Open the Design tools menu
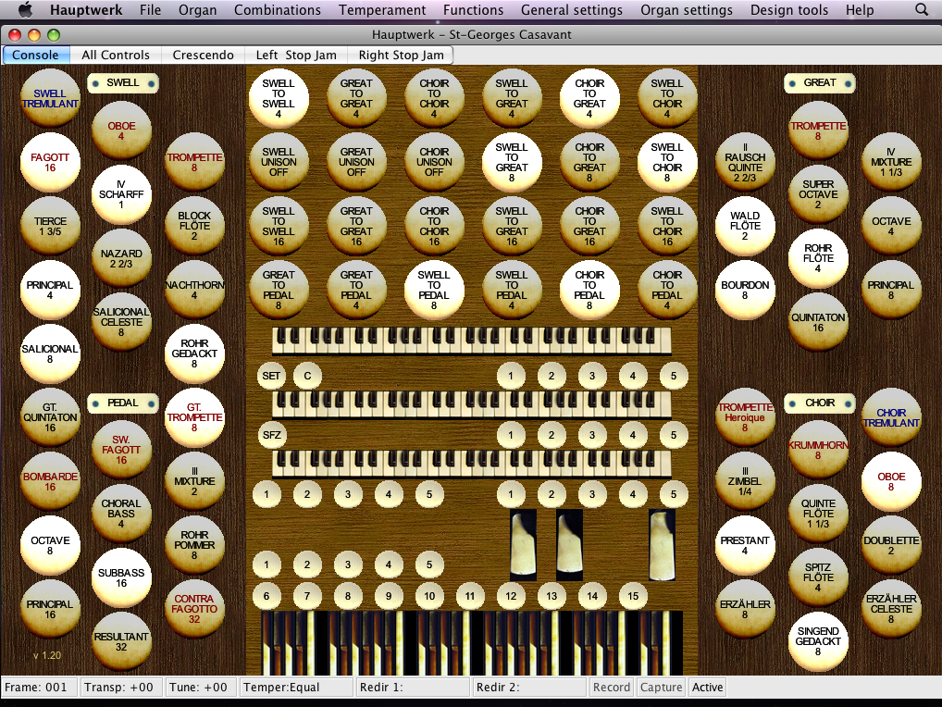 coord(788,9)
